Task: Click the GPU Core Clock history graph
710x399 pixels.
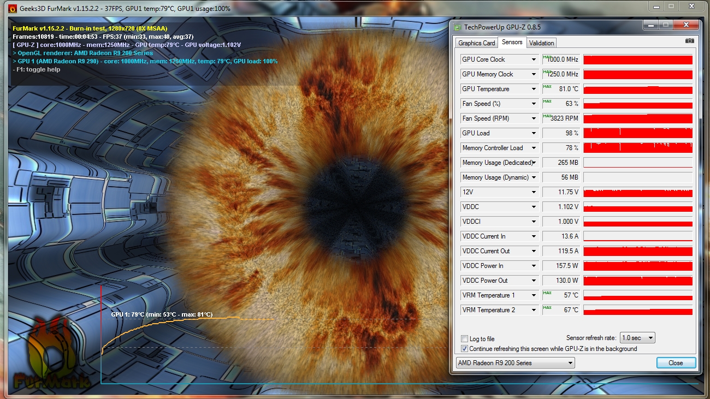Action: click(638, 59)
